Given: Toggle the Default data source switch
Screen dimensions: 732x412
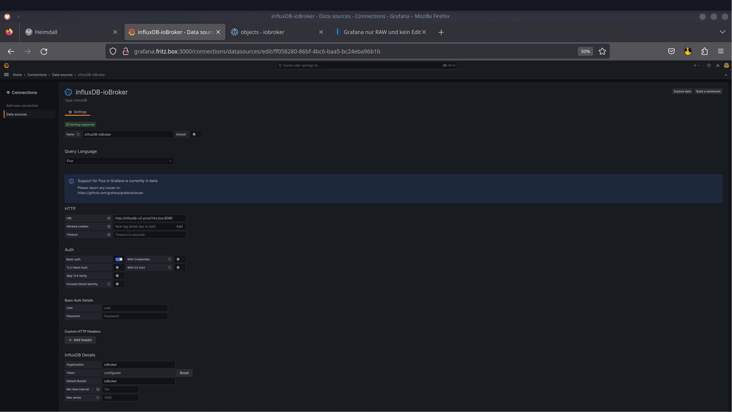Looking at the screenshot, I should [195, 134].
